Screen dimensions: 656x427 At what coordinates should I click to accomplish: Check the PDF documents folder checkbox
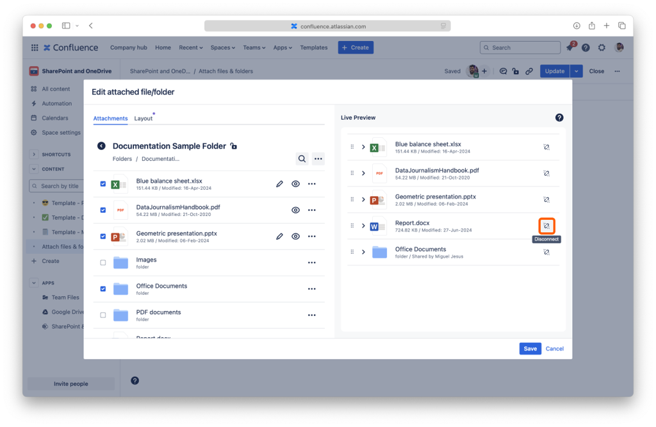103,315
